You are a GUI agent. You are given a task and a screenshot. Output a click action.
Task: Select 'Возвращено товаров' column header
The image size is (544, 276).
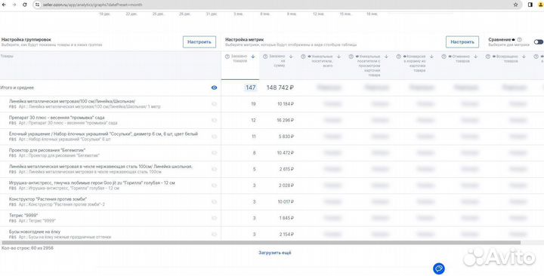pos(505,59)
